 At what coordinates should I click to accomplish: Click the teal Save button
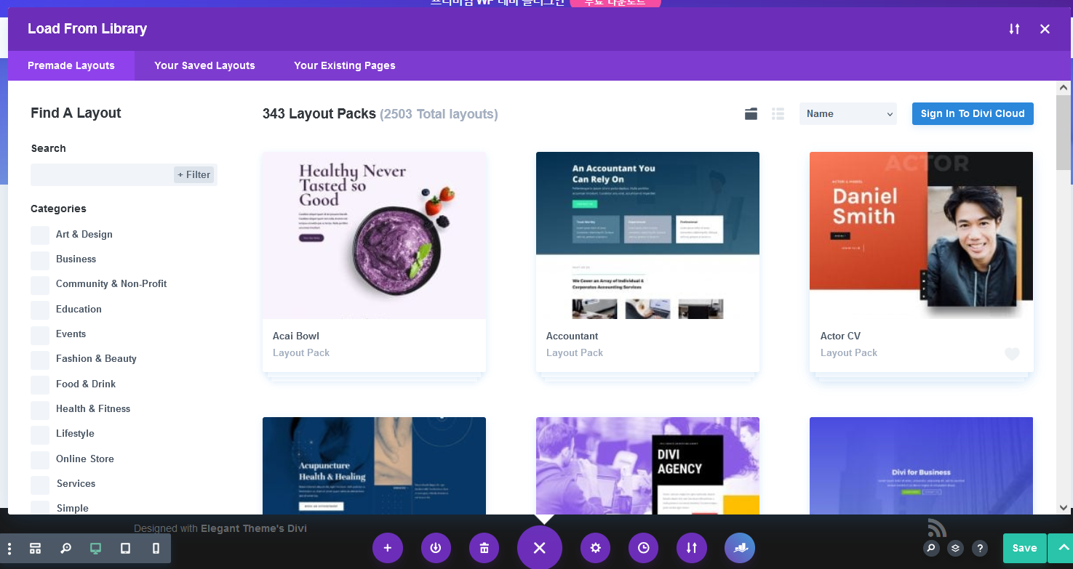pyautogui.click(x=1024, y=548)
